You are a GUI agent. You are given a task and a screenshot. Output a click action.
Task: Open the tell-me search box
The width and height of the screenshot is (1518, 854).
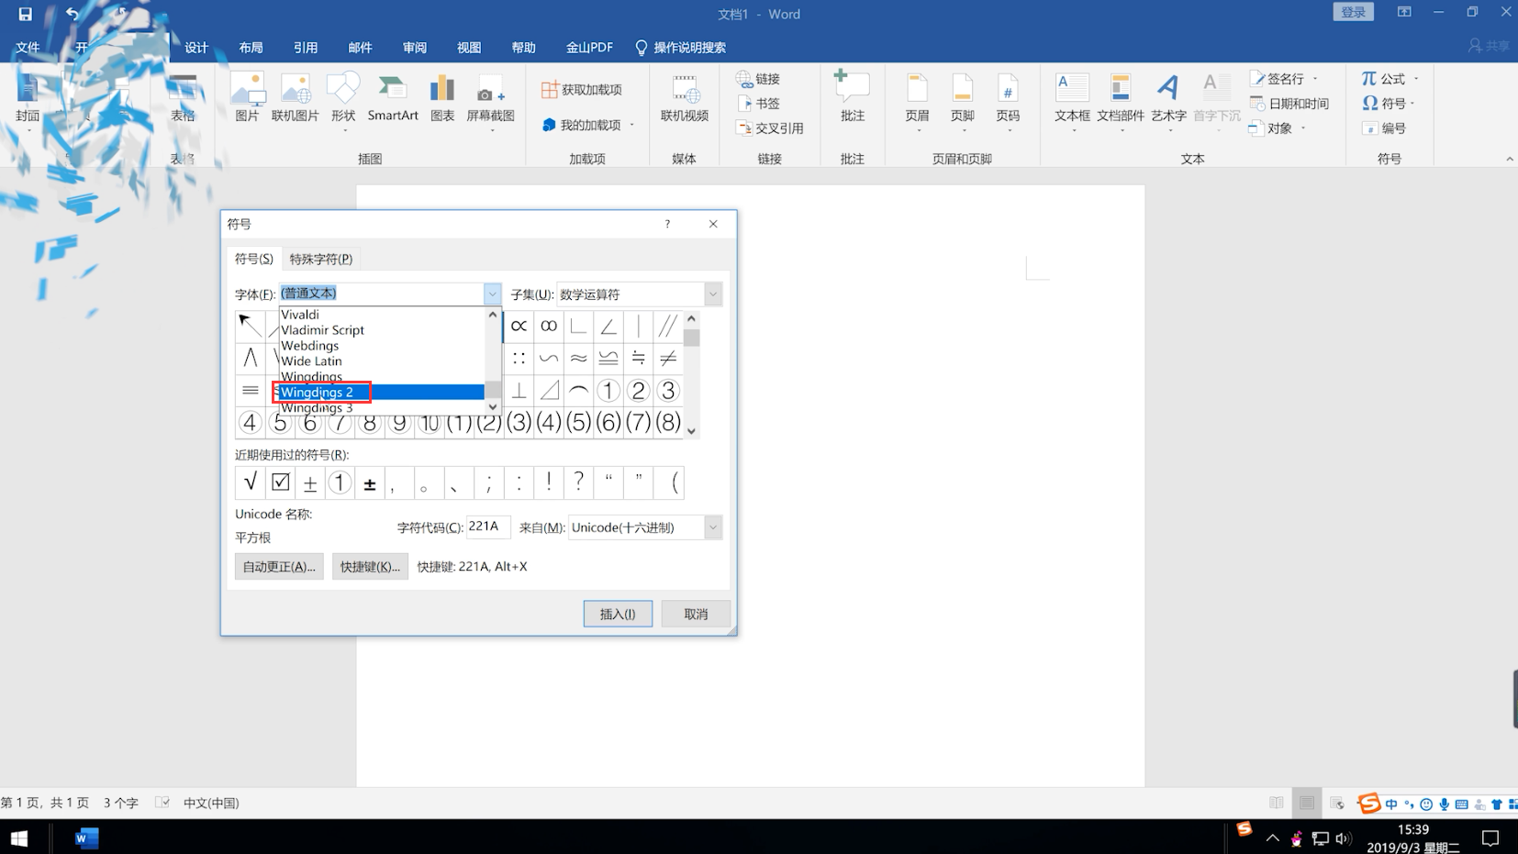680,48
